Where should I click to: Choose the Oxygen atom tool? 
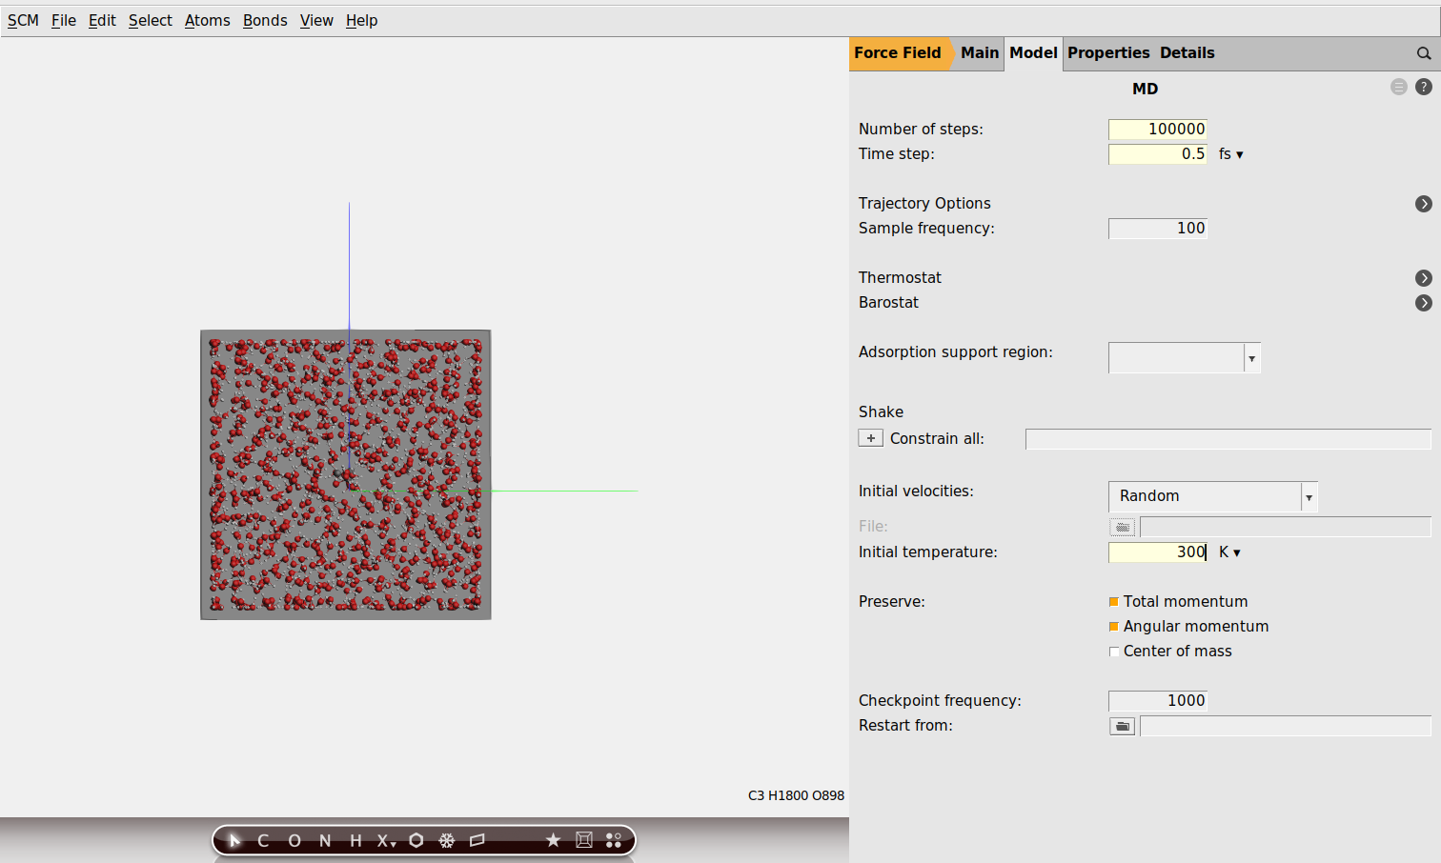pyautogui.click(x=294, y=840)
